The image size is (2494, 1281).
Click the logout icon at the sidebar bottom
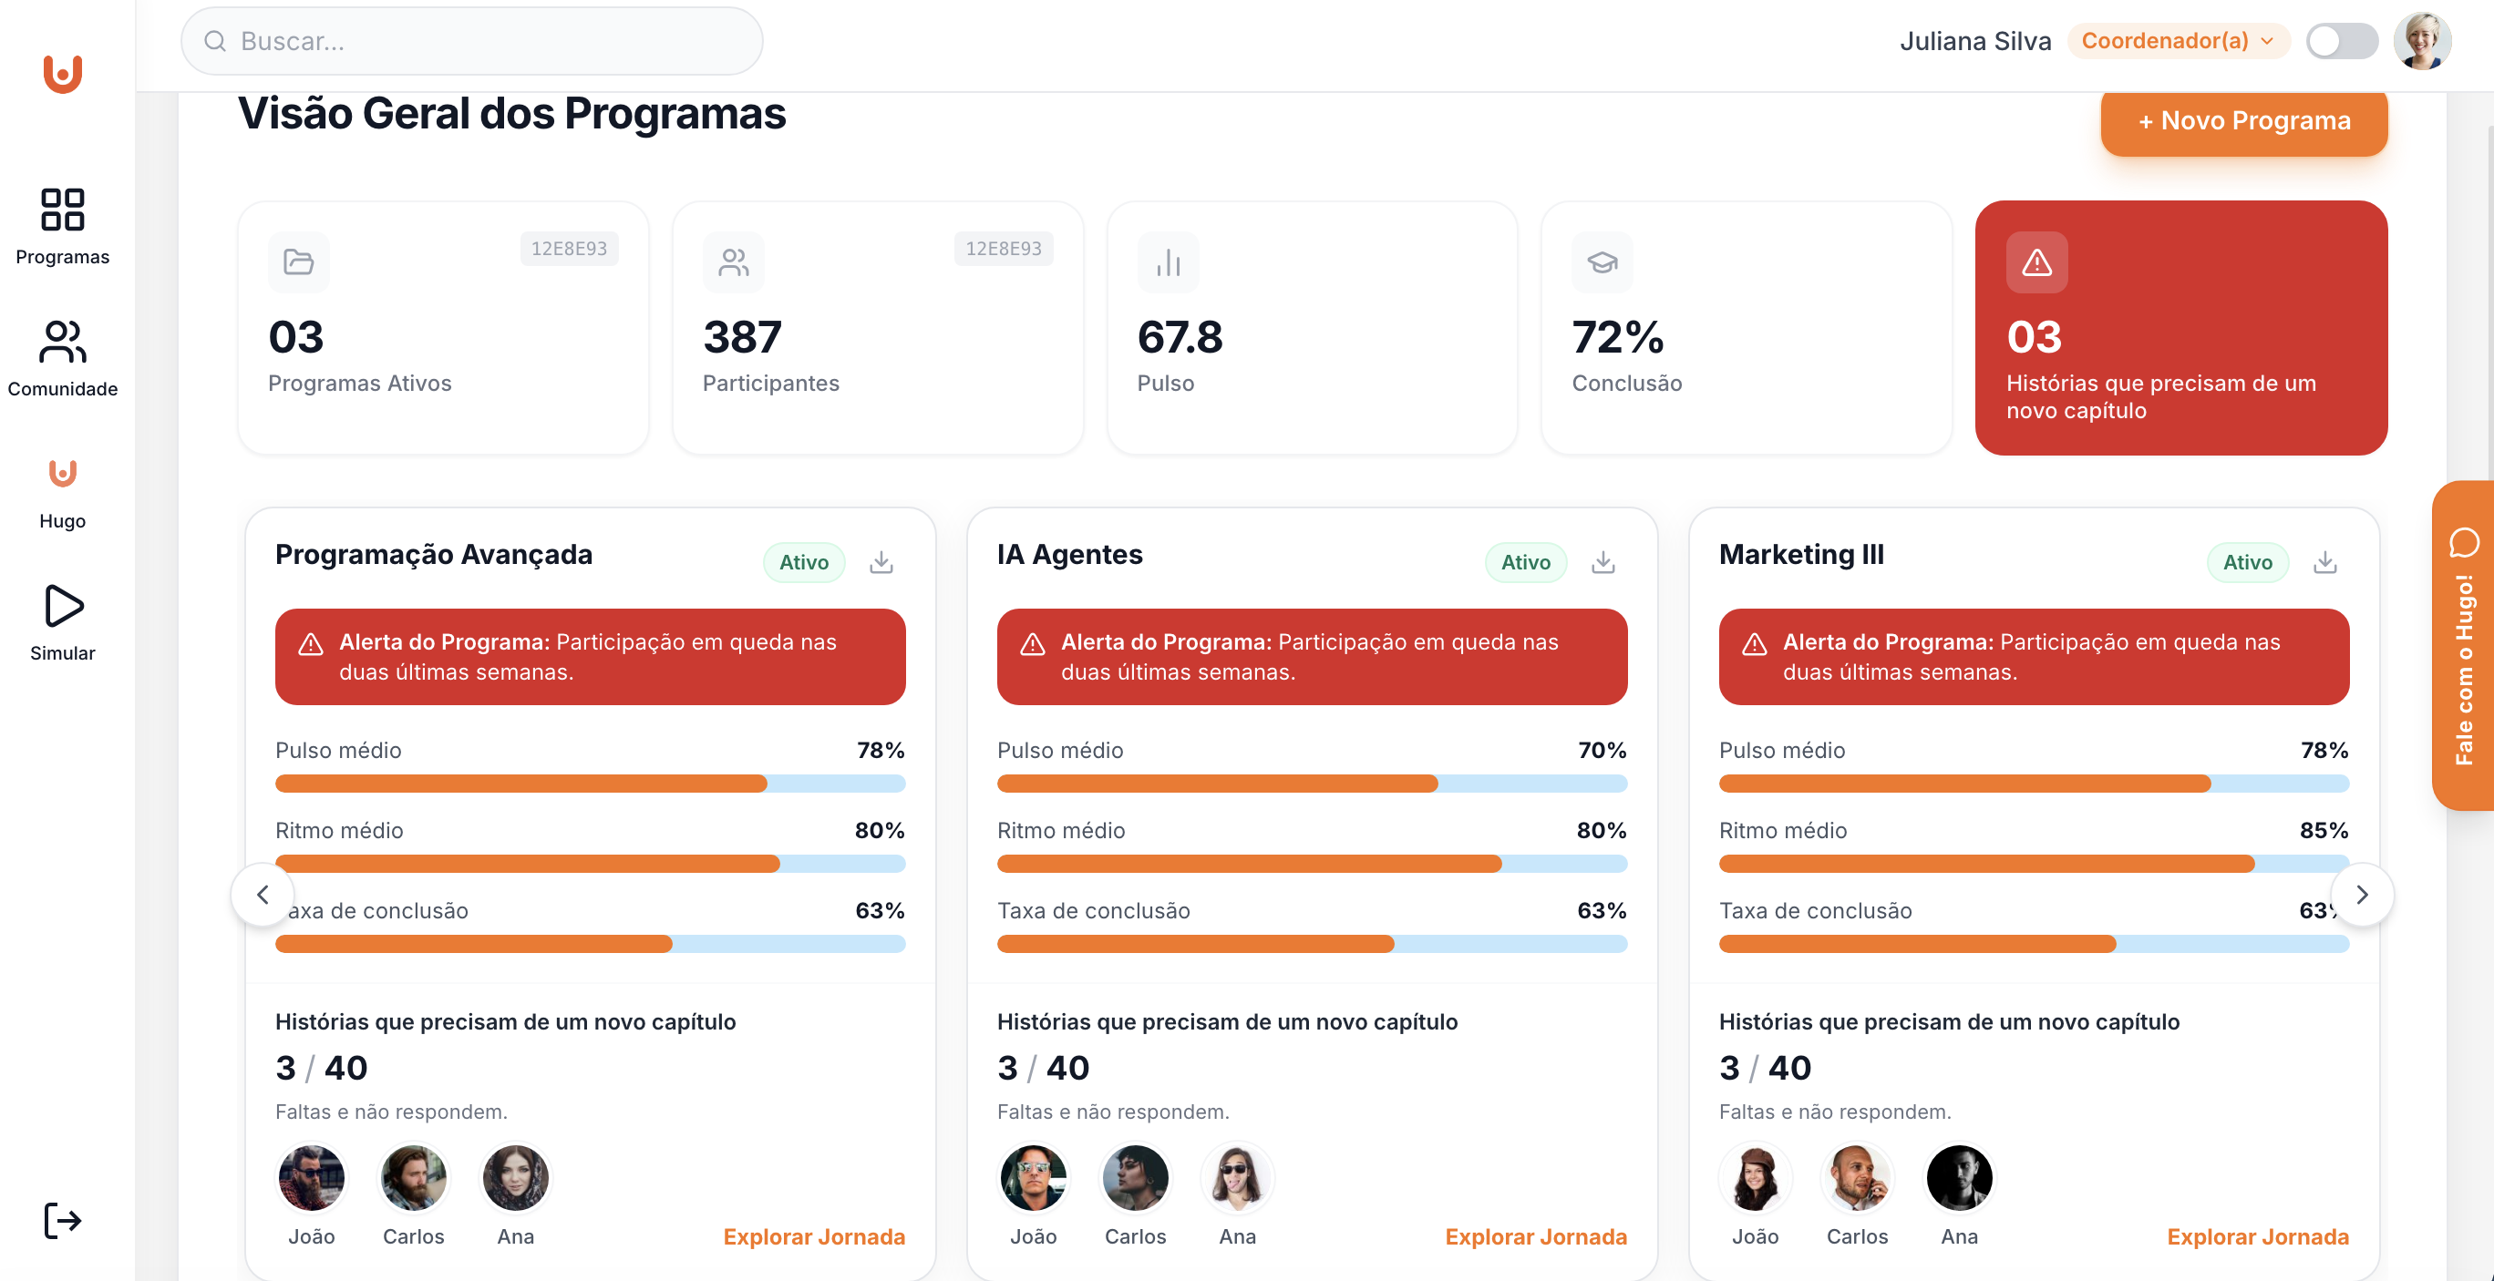point(62,1220)
